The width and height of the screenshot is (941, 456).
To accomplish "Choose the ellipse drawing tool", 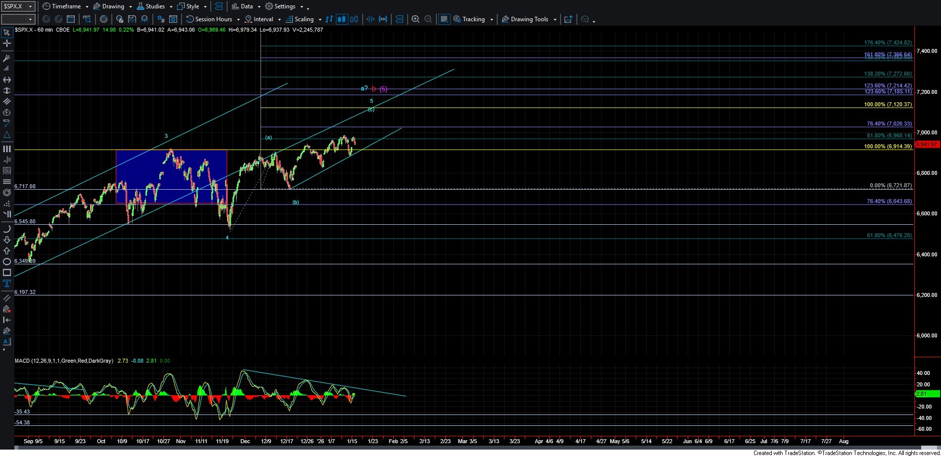I will (x=7, y=262).
